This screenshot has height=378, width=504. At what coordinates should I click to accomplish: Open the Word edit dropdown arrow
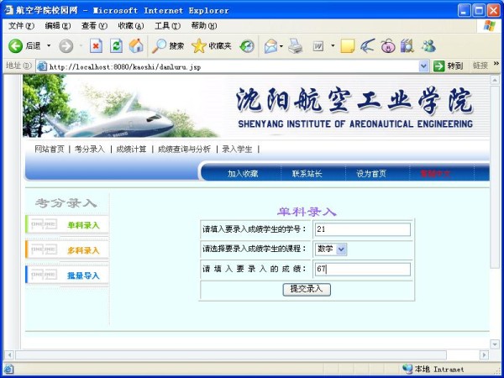pos(333,46)
